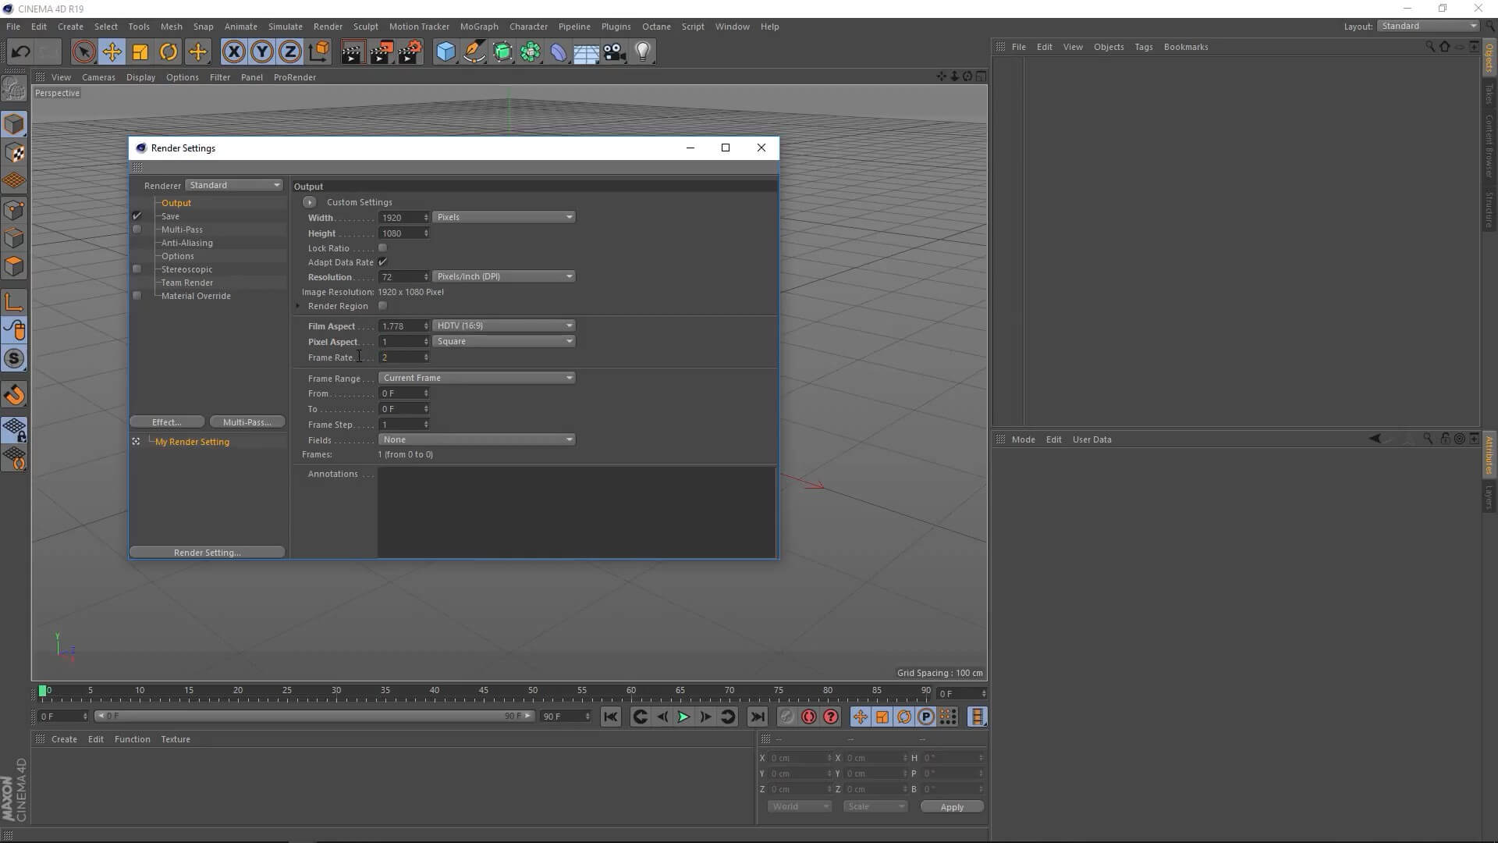The height and width of the screenshot is (843, 1498).
Task: Open Edit Render Settings clapperboard icon
Action: (410, 52)
